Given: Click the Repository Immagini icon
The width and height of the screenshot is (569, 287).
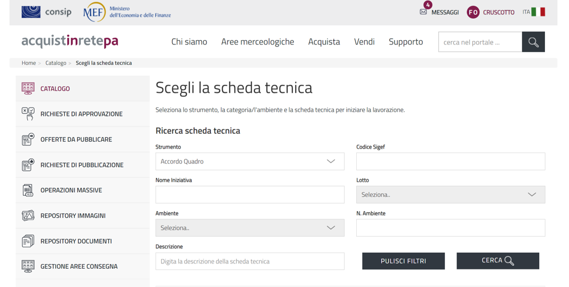Looking at the screenshot, I should [x=28, y=216].
